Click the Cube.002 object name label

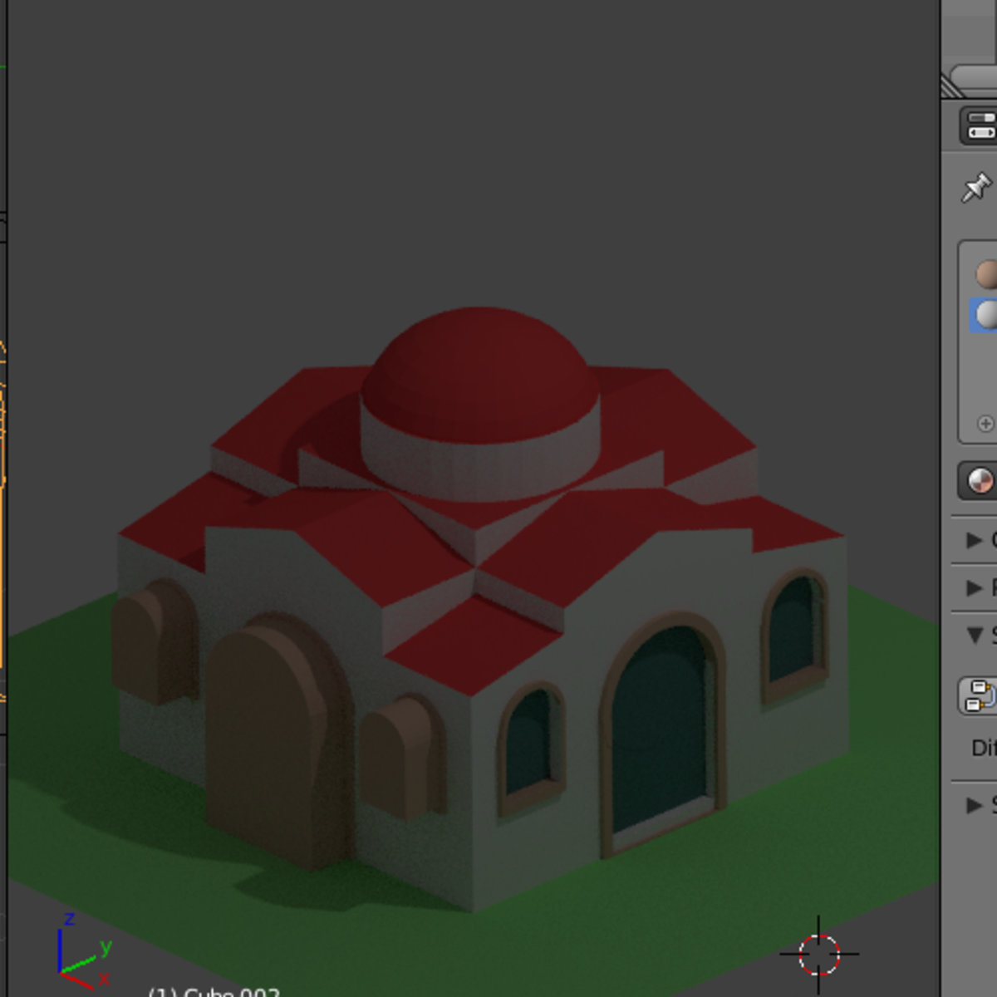tap(214, 991)
